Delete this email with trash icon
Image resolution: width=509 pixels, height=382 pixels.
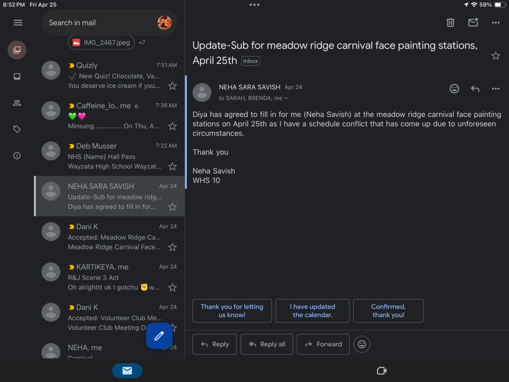(x=451, y=23)
